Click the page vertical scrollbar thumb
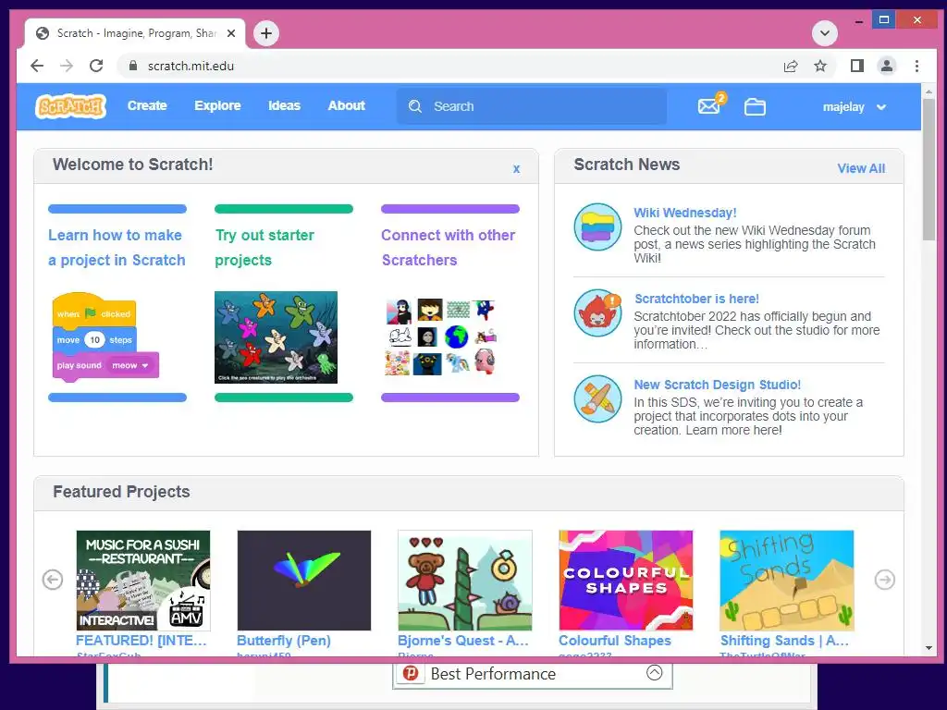The image size is (947, 710). 929,169
